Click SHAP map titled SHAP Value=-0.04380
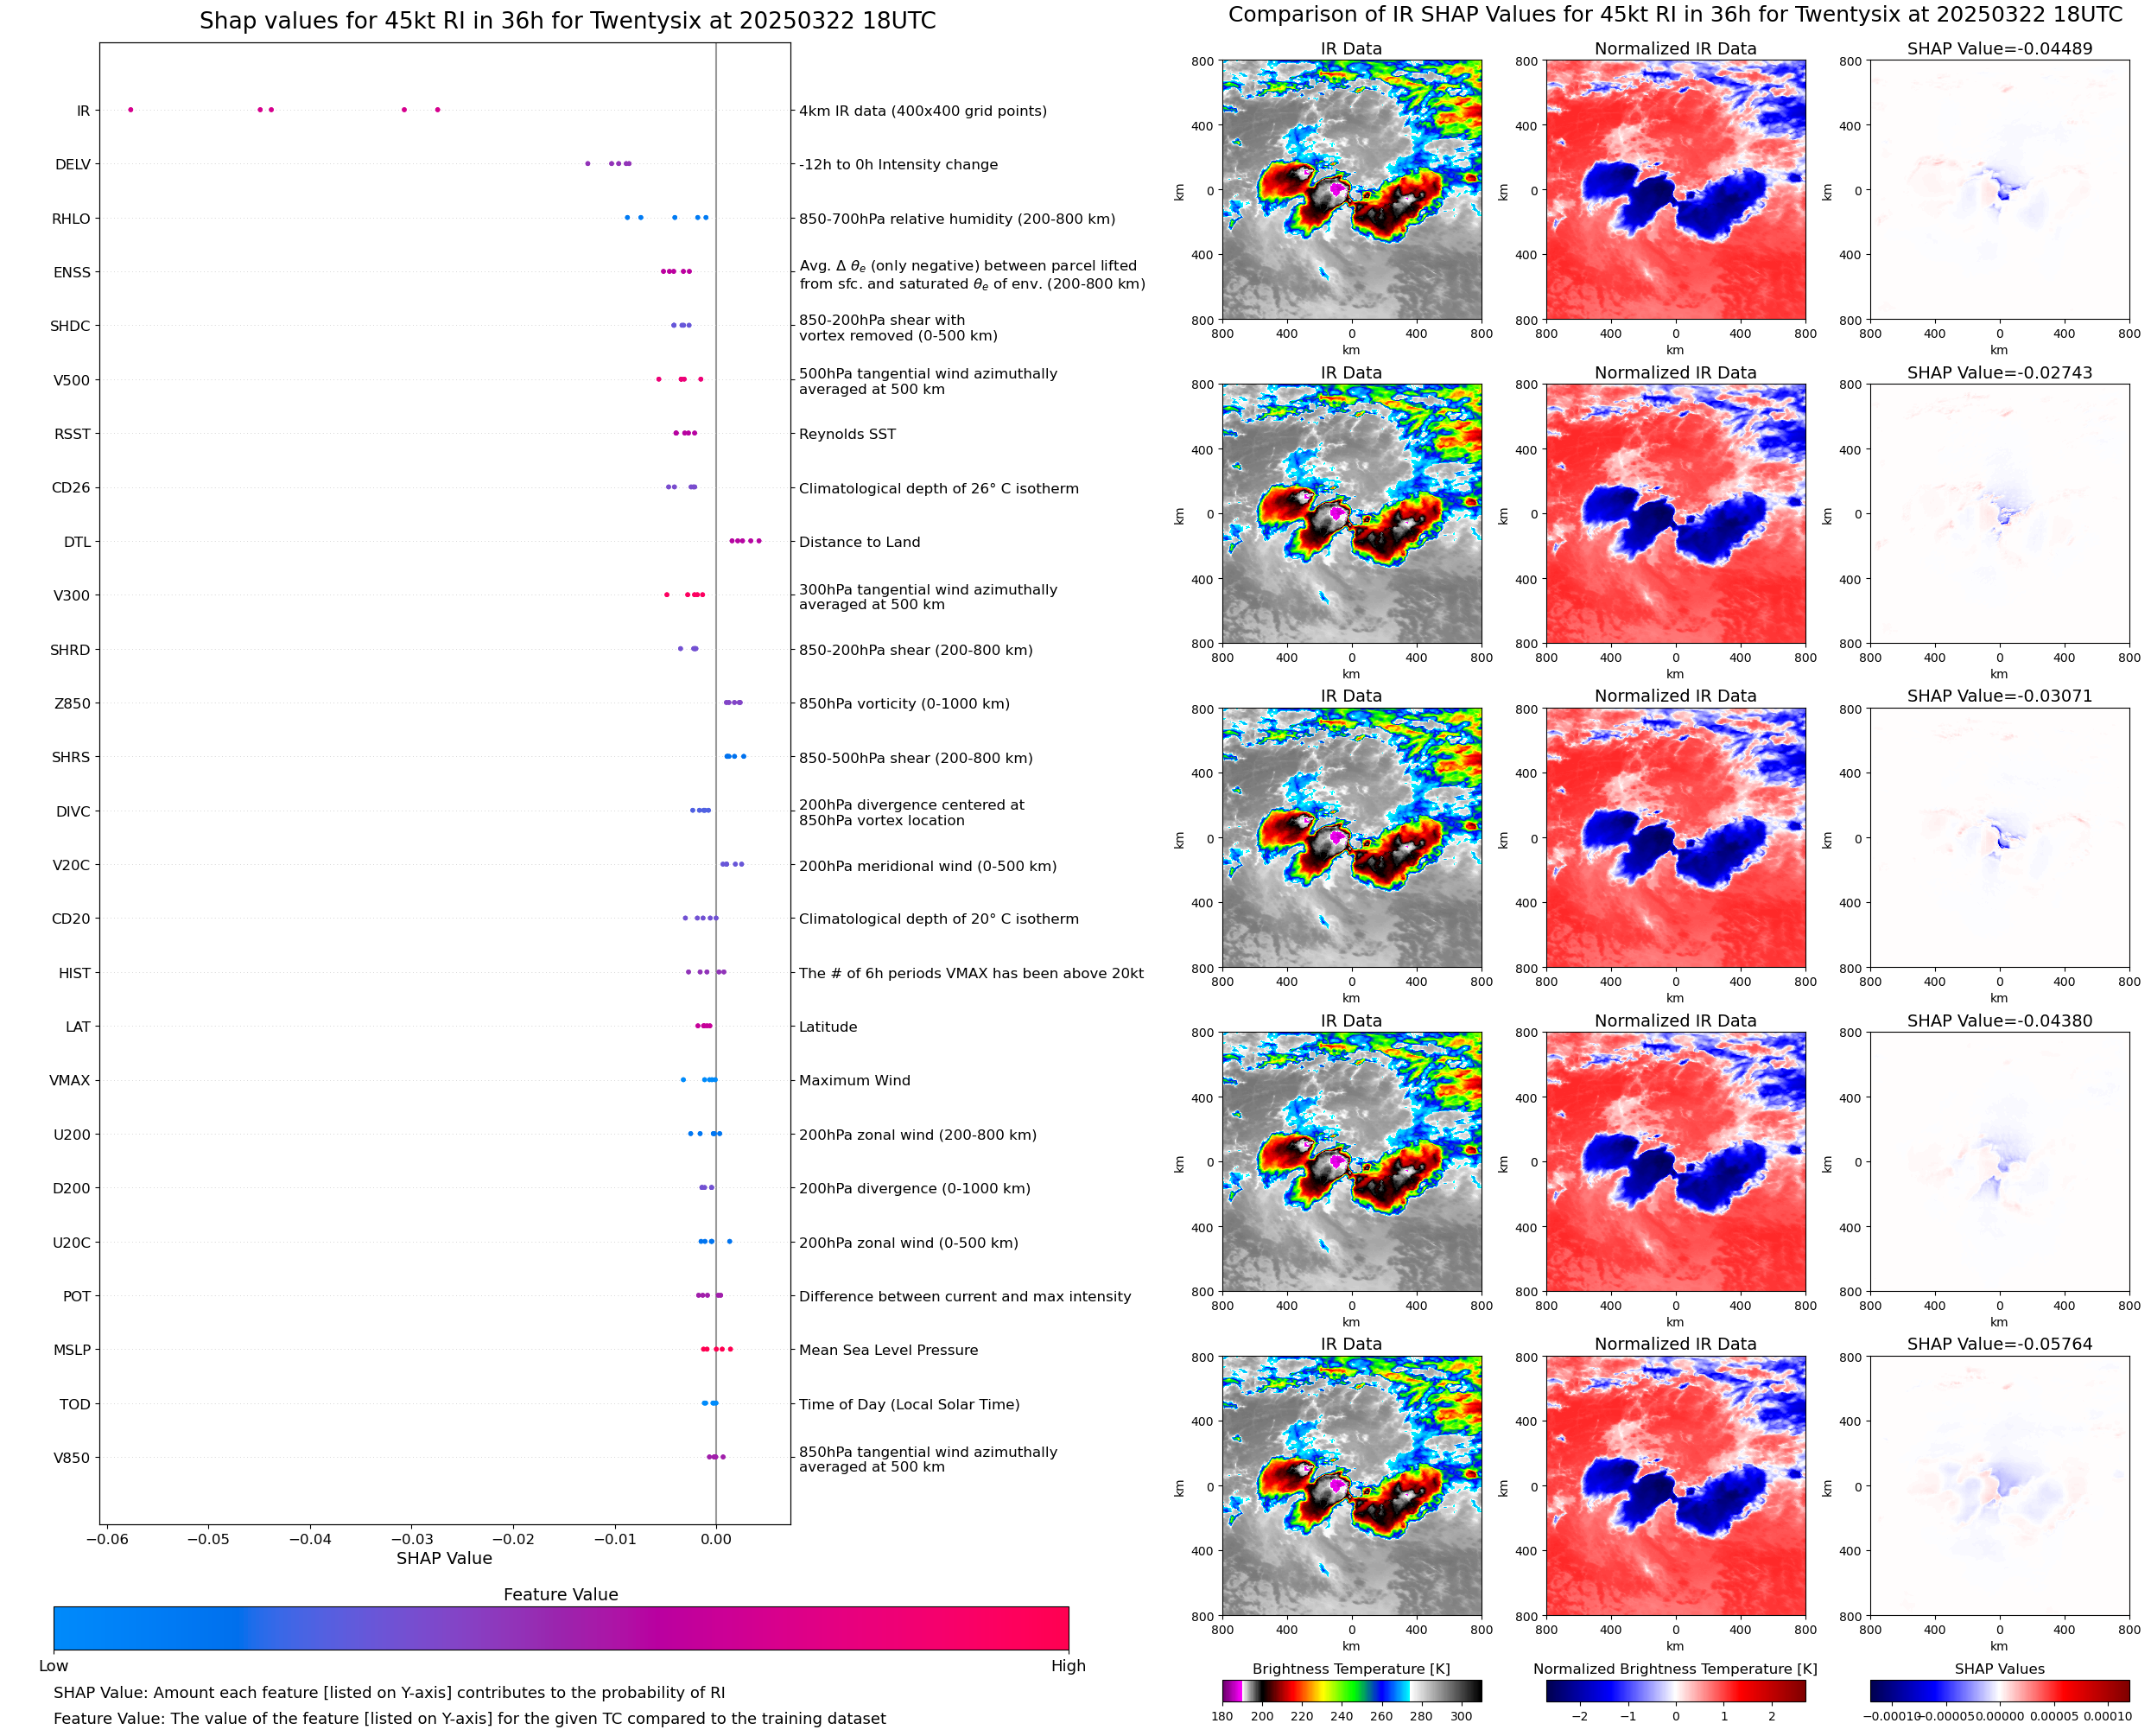This screenshot has height=1736, width=2151. coord(1999,1162)
